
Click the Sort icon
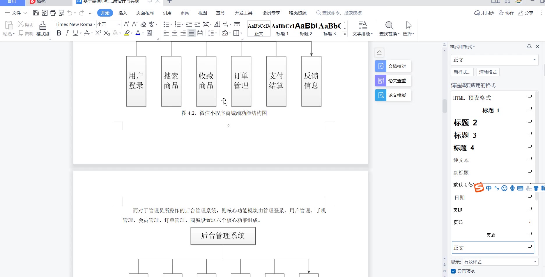pyautogui.click(x=217, y=24)
